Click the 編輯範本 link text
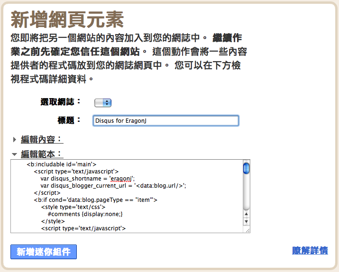339x272 pixels. pyautogui.click(x=42, y=154)
